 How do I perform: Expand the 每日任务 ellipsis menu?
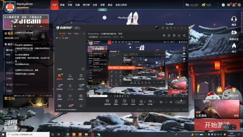coord(44,44)
